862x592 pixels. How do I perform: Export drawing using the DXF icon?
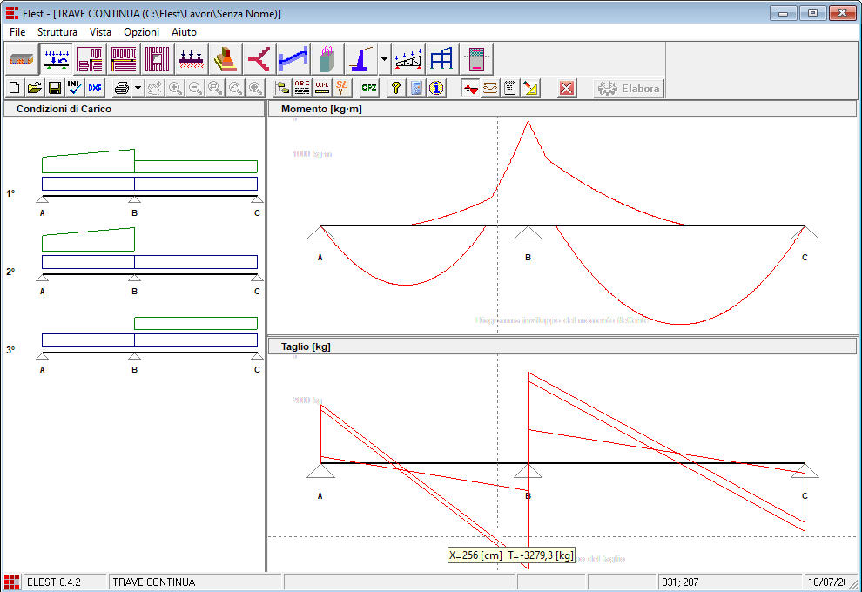pyautogui.click(x=95, y=88)
